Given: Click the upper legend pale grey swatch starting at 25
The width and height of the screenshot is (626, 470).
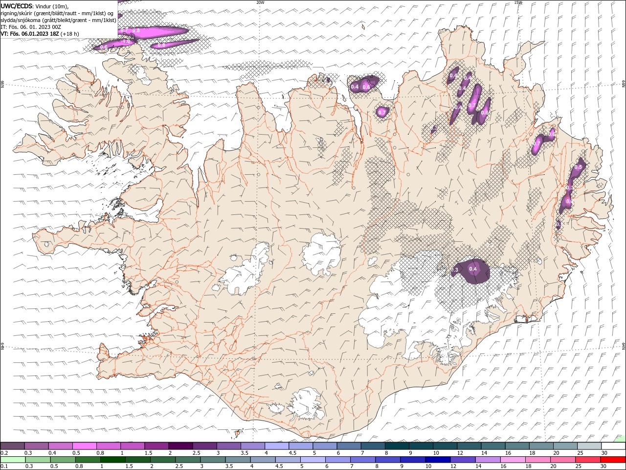Looking at the screenshot, I should pyautogui.click(x=589, y=446).
